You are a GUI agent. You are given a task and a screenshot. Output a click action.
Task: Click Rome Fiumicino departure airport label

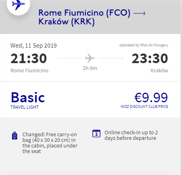click(x=29, y=71)
